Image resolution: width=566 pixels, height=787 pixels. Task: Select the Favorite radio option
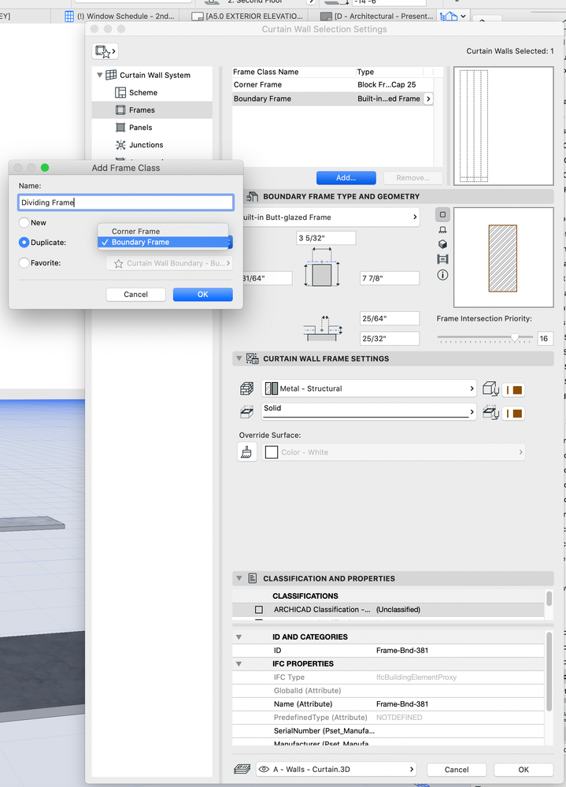tap(24, 262)
